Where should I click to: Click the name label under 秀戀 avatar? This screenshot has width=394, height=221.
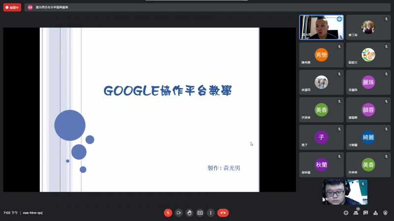click(x=306, y=62)
